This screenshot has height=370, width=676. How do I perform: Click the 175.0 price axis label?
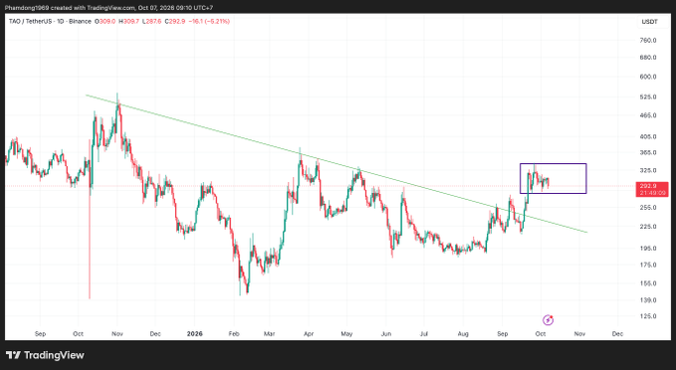(x=648, y=265)
